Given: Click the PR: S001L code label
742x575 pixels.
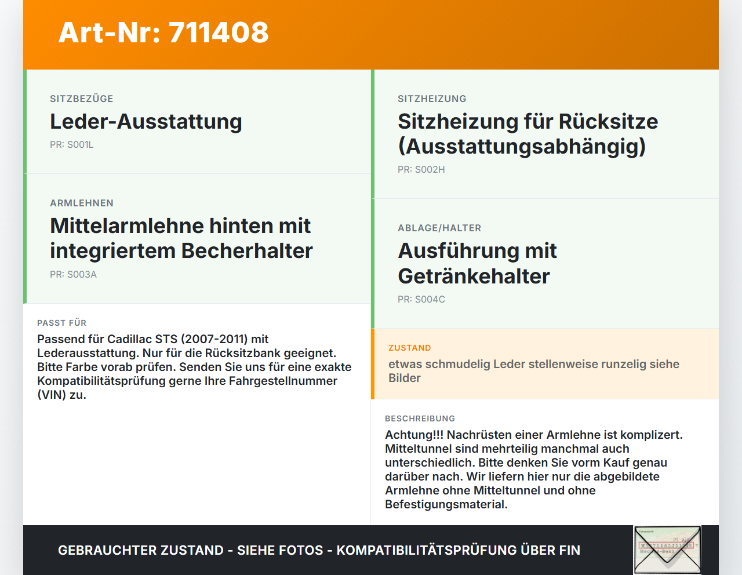Looking at the screenshot, I should tap(72, 145).
